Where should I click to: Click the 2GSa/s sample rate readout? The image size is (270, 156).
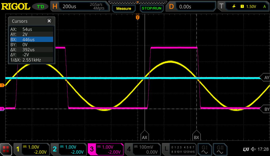tap(96, 4)
